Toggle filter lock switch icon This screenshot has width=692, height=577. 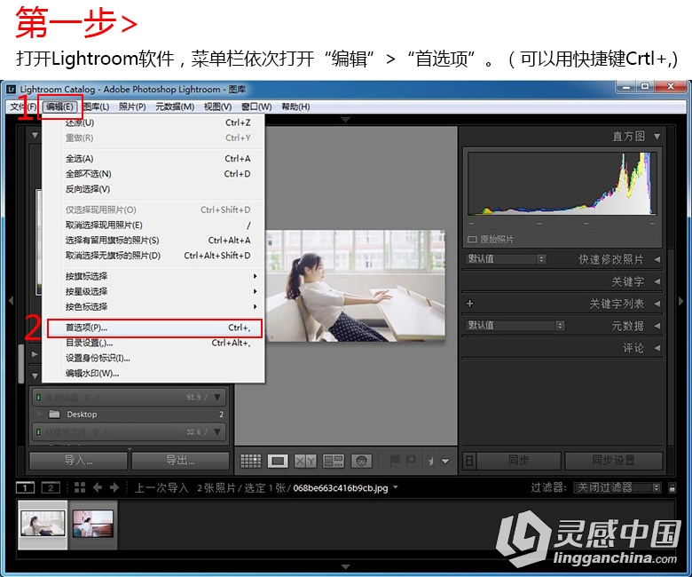click(672, 488)
